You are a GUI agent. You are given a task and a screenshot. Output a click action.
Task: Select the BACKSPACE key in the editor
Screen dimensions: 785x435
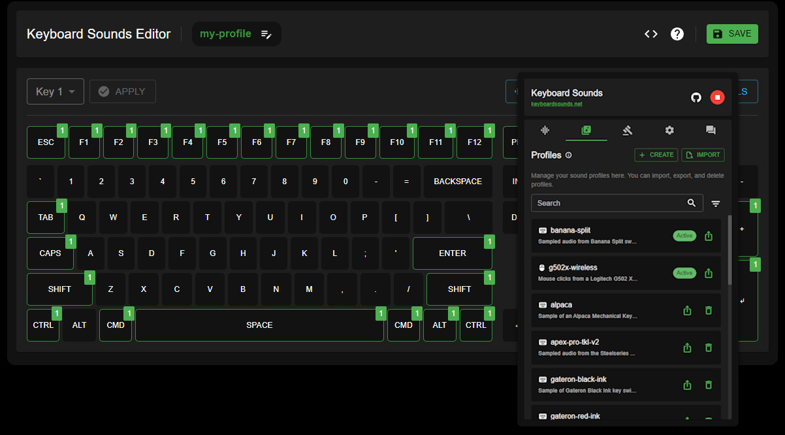click(x=458, y=182)
